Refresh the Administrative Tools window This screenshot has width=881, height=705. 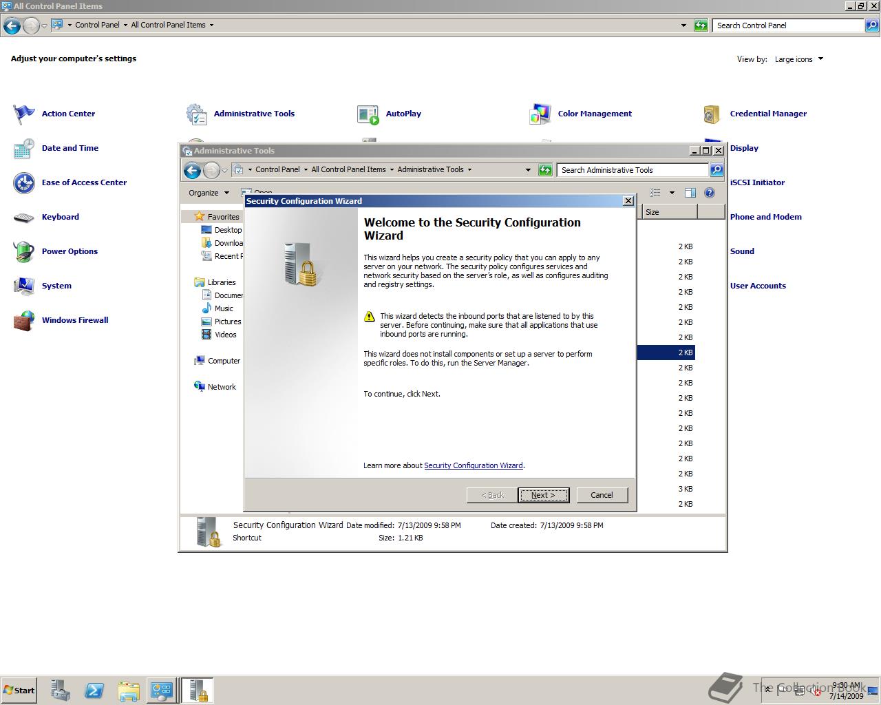545,170
